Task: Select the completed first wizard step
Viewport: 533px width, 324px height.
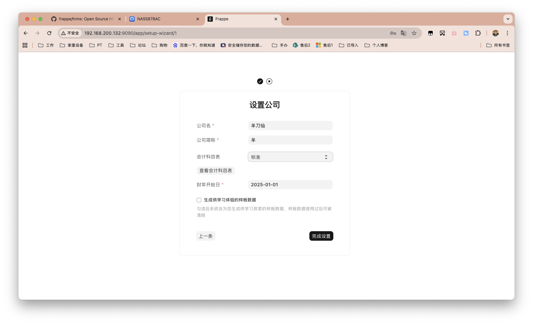Action: tap(260, 81)
